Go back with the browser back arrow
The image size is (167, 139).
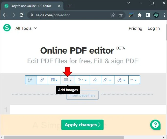pos(5,15)
